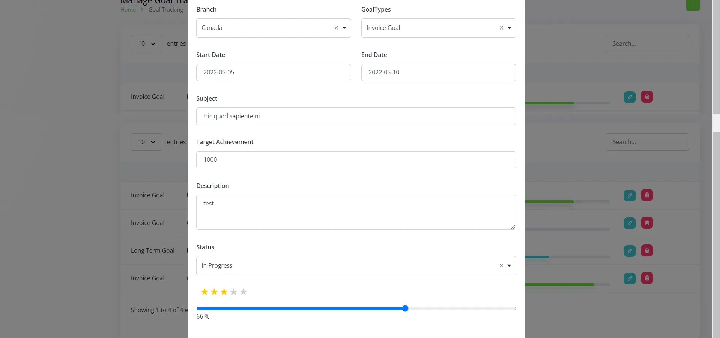The width and height of the screenshot is (720, 338).
Task: Click the Home breadcrumb link
Action: click(x=128, y=10)
